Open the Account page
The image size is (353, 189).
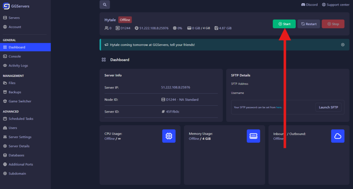coord(25,27)
